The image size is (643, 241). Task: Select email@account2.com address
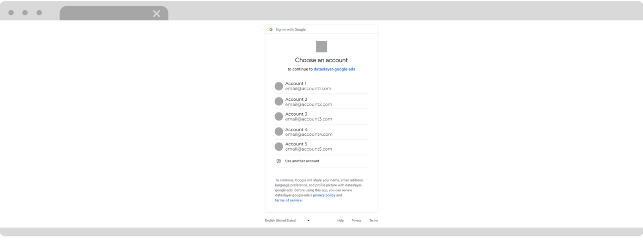click(309, 104)
